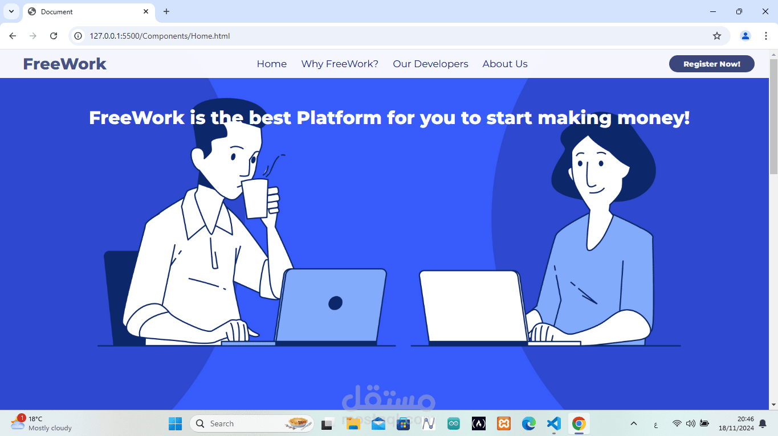Open Visual Studio Code from the taskbar
Image resolution: width=778 pixels, height=436 pixels.
pos(553,423)
